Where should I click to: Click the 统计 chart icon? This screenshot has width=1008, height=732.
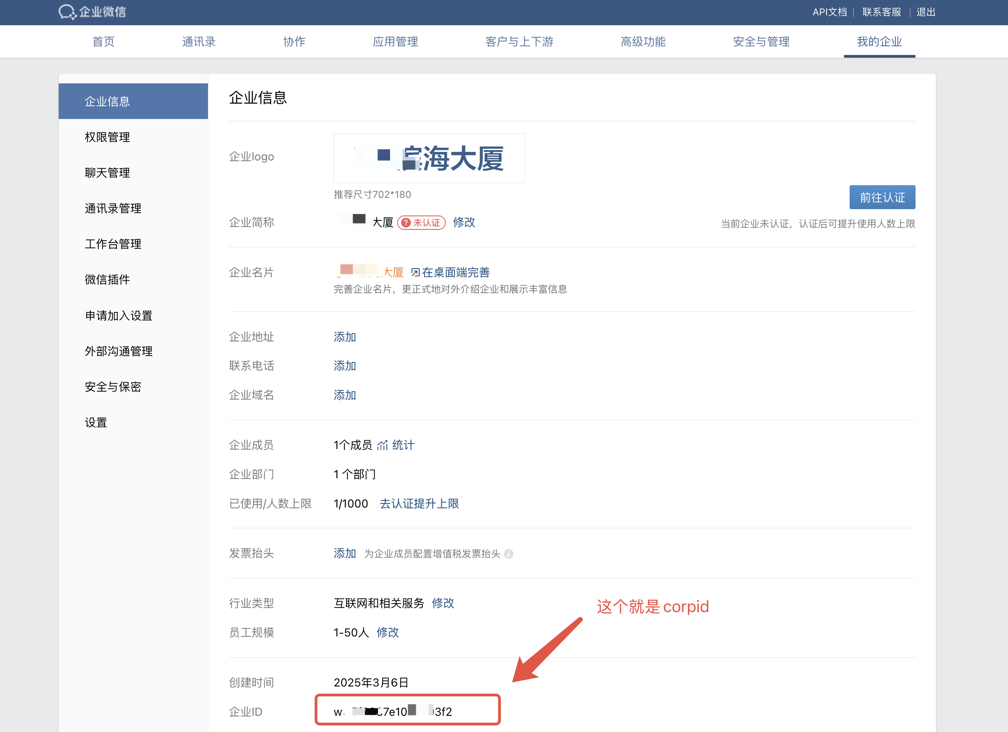pos(383,445)
